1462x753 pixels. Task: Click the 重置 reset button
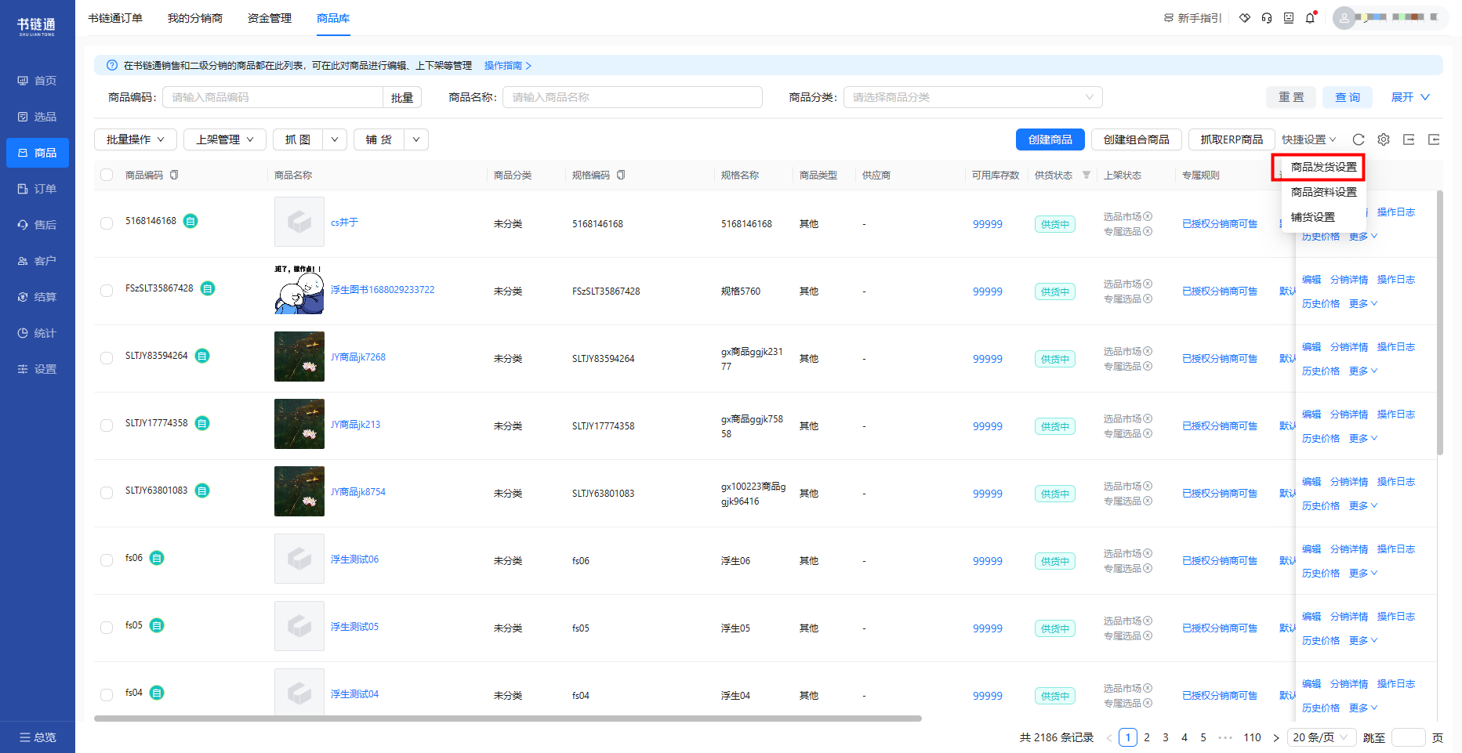pos(1291,97)
